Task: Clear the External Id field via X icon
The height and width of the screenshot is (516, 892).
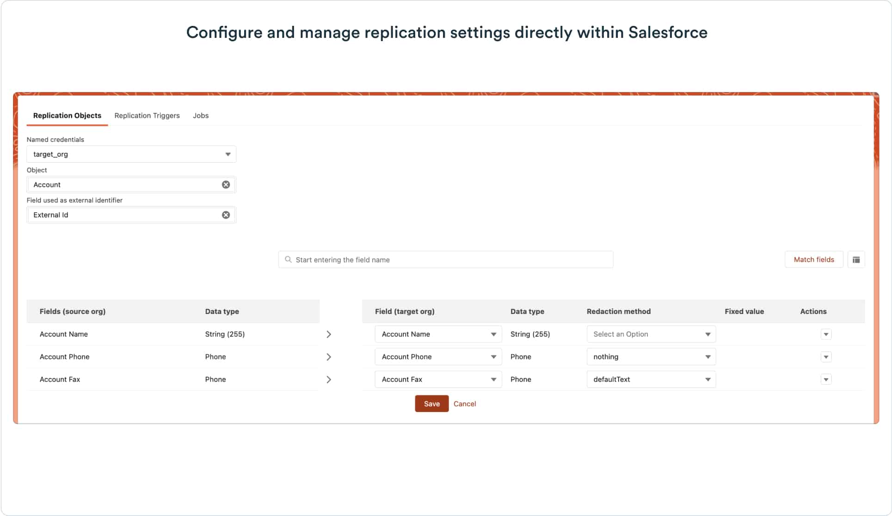Action: pos(226,215)
